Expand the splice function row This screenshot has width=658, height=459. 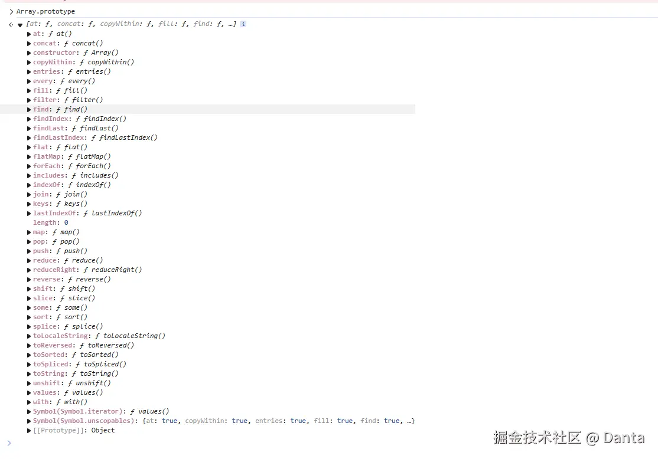tap(29, 326)
